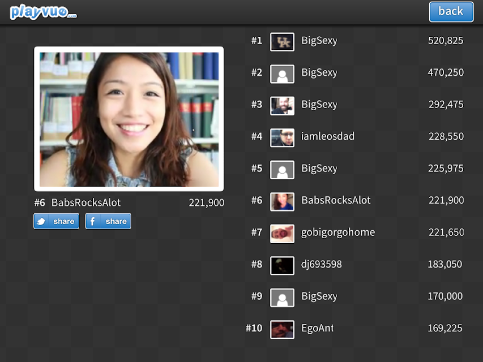
Task: Share score on Twitter
Action: 57,221
